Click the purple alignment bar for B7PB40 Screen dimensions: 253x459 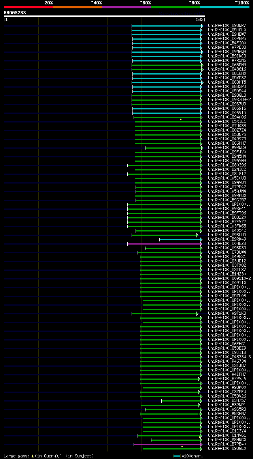coord(168,444)
